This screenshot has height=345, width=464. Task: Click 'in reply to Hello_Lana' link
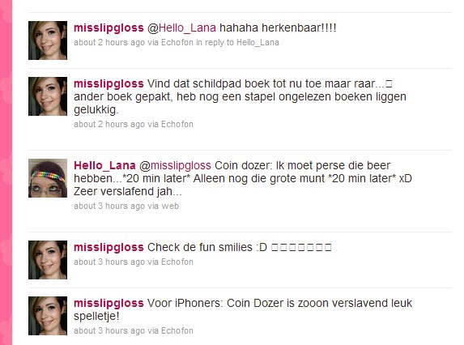237,43
